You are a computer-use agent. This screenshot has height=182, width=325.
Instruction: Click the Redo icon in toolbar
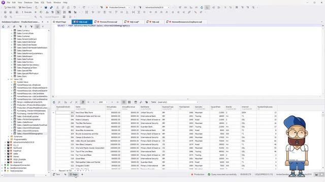(x=84, y=7)
